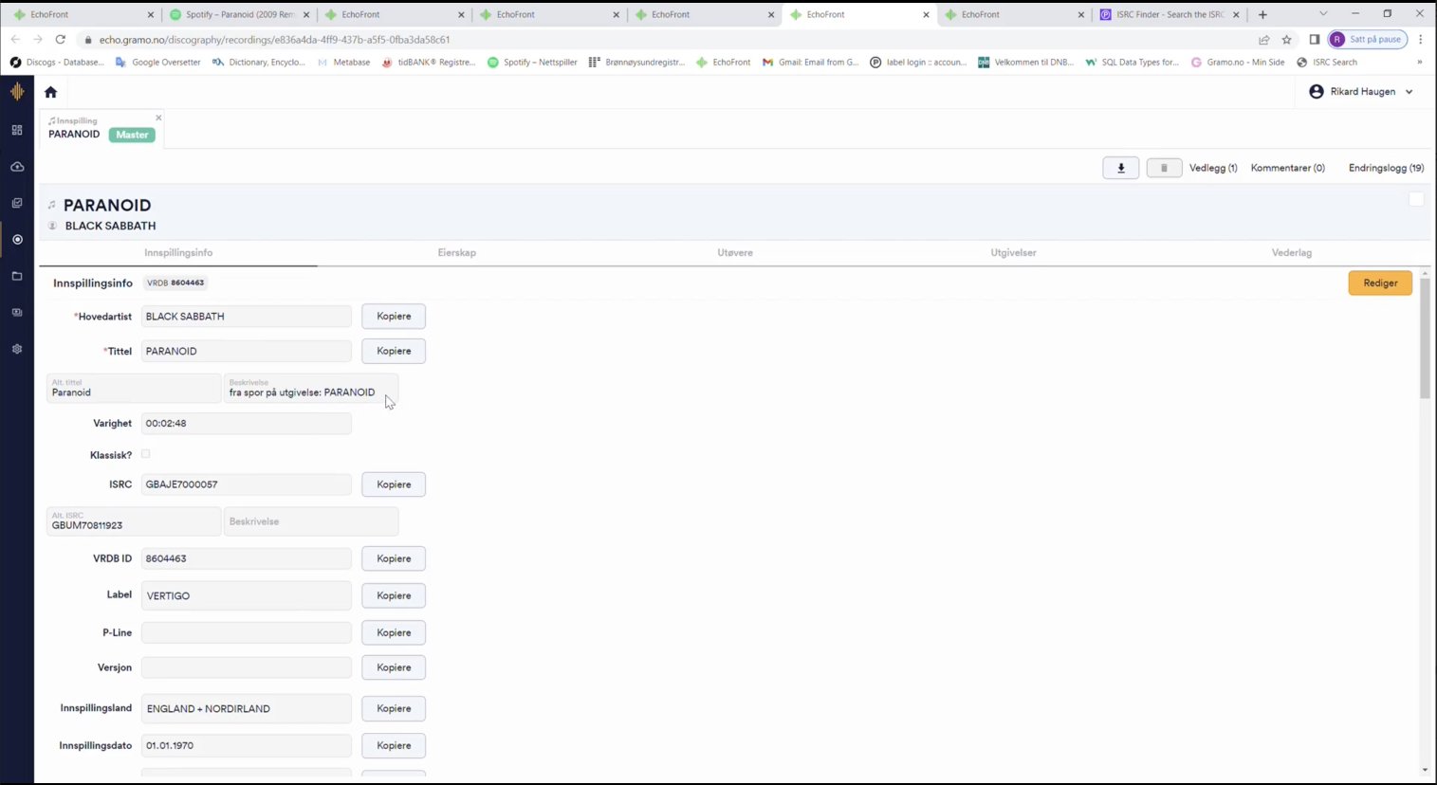Open Google Oversetter bookmark
Image resolution: width=1437 pixels, height=785 pixels.
pyautogui.click(x=157, y=63)
